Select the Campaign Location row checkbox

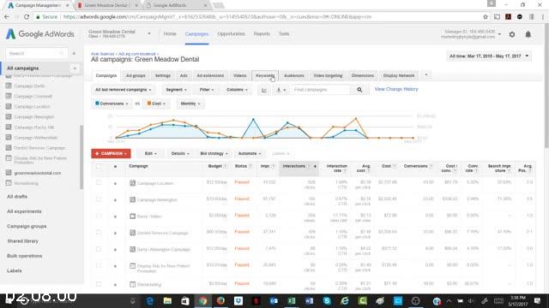(x=99, y=182)
